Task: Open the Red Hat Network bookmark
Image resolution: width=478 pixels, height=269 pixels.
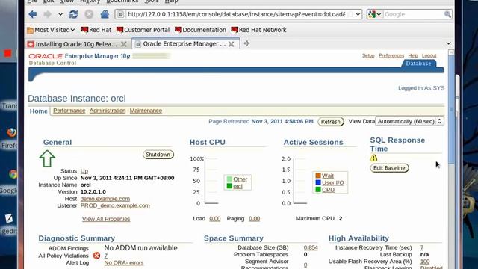Action: (x=259, y=30)
